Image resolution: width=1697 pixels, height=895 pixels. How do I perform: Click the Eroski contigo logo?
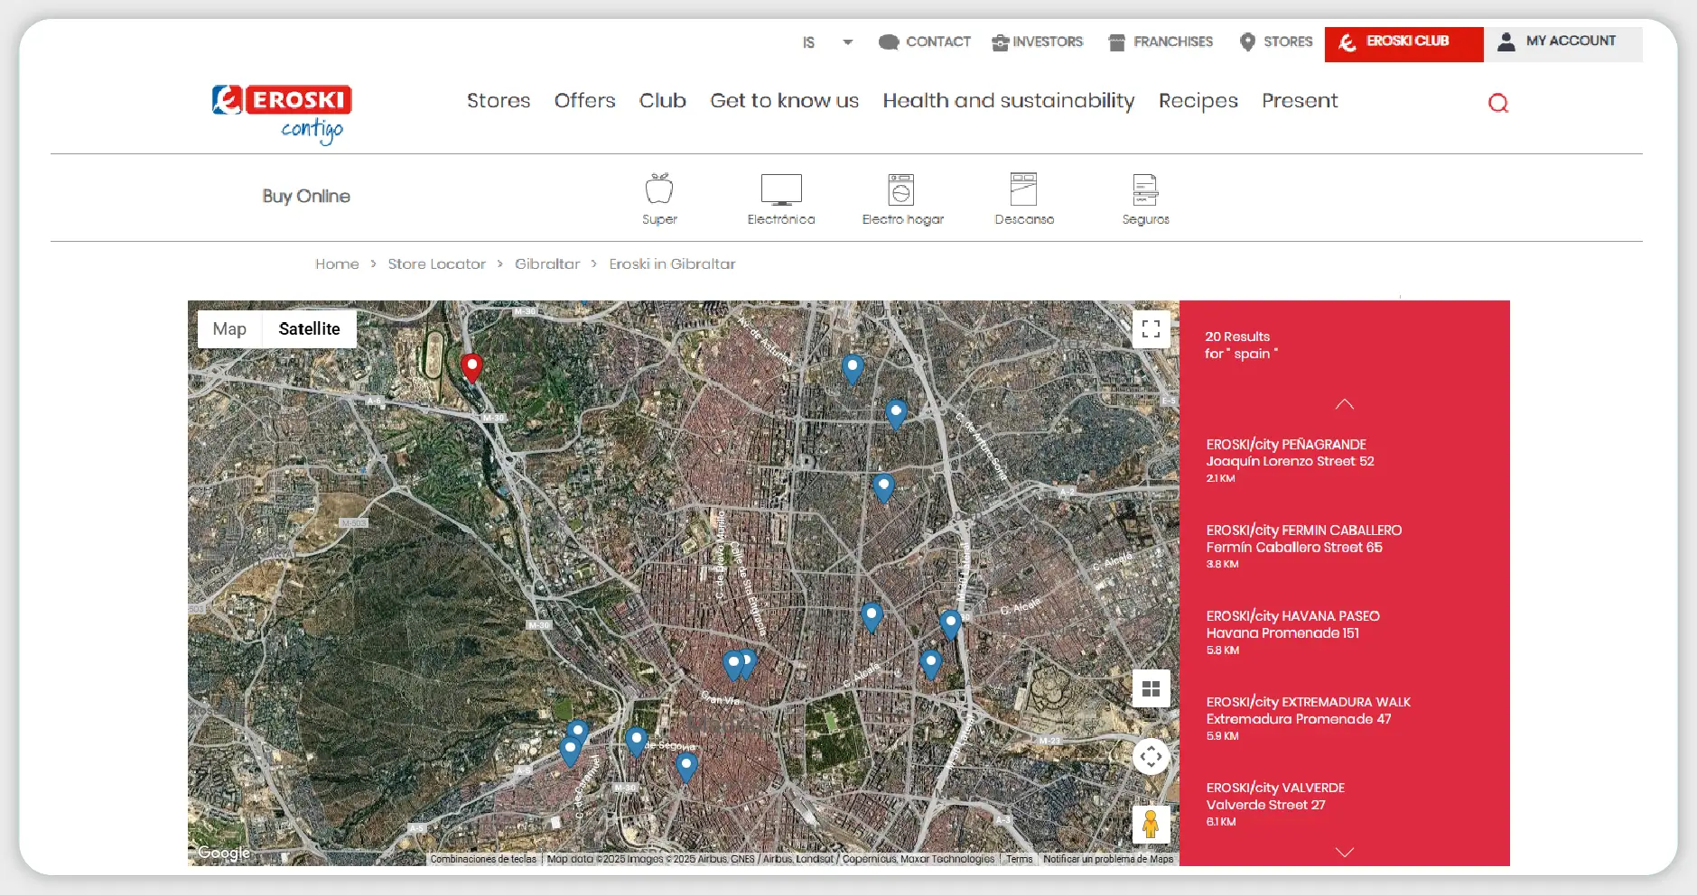tap(281, 115)
